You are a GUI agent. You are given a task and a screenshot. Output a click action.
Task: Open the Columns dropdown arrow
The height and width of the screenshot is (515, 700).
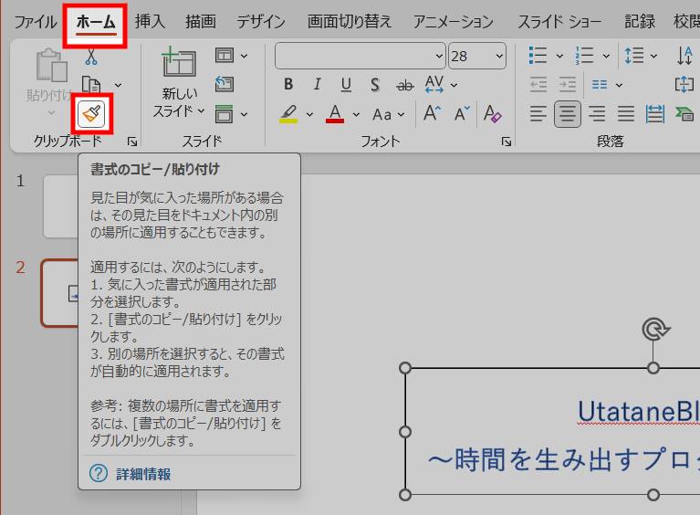point(619,85)
